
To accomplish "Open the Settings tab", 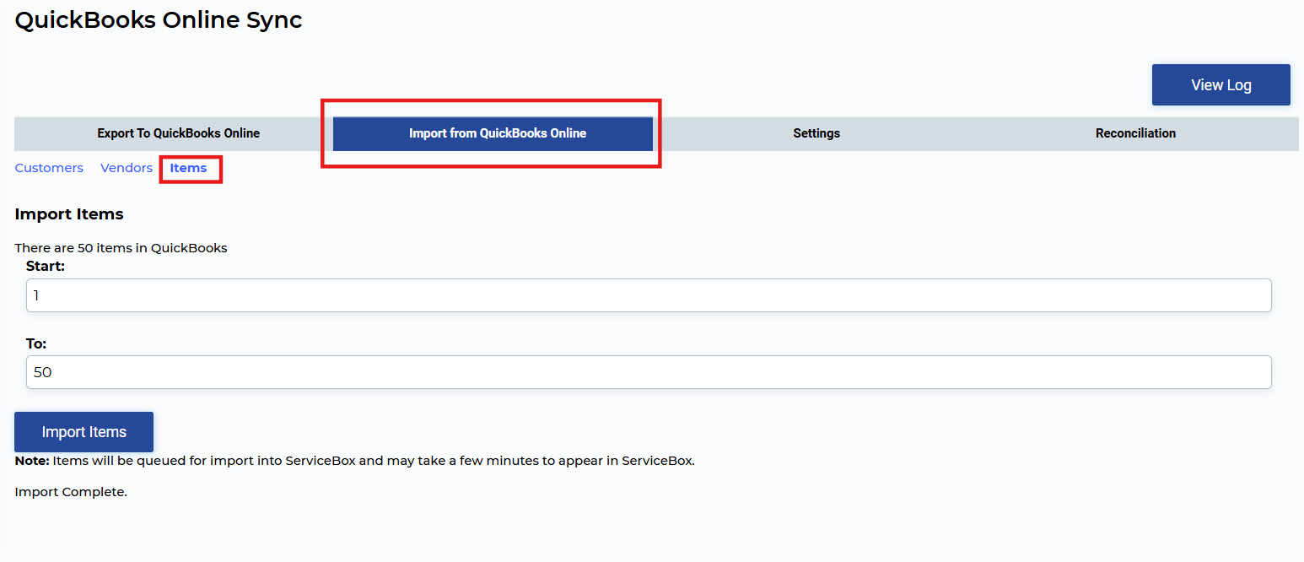I will pos(816,133).
